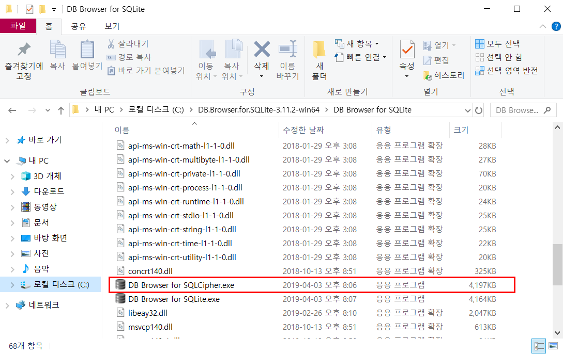563x354 pixels.
Task: Select concrt140.dll file
Action: [150, 271]
